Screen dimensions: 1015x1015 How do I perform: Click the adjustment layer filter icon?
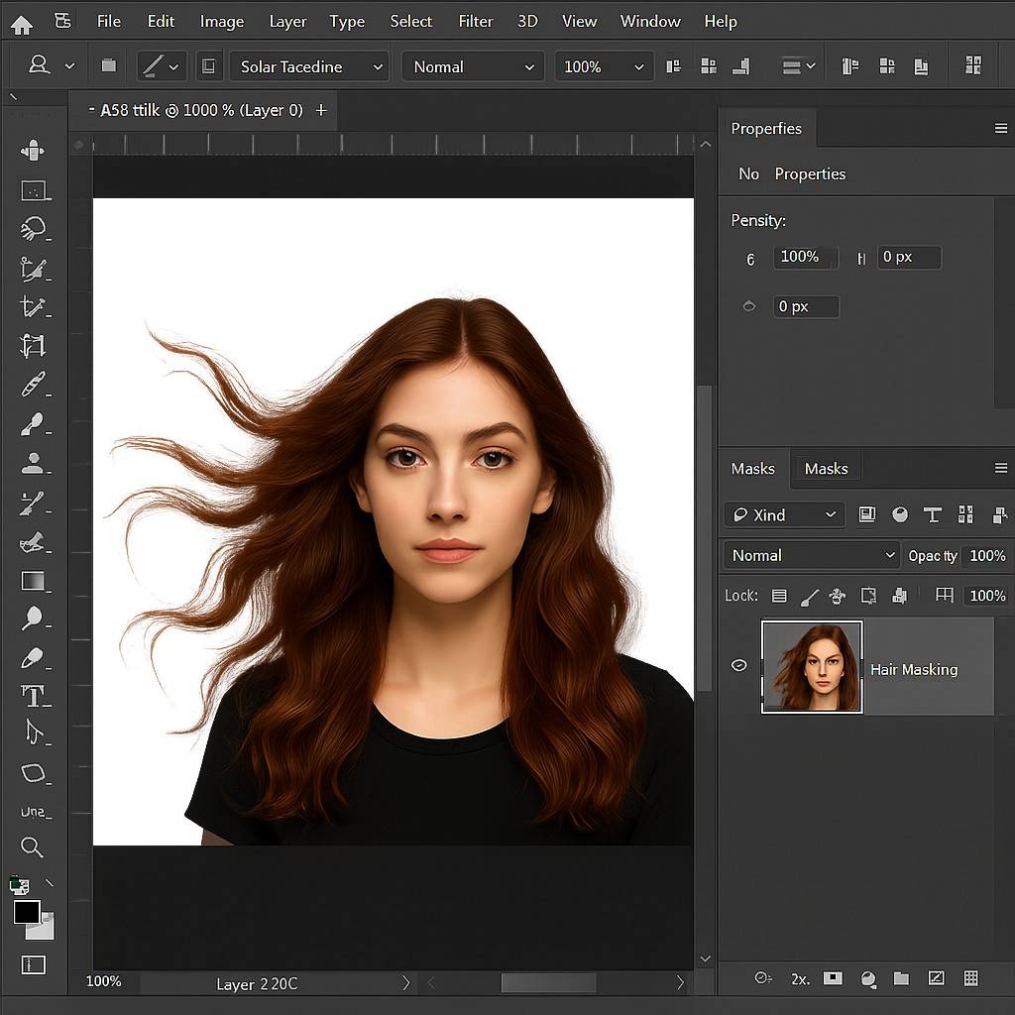[900, 515]
